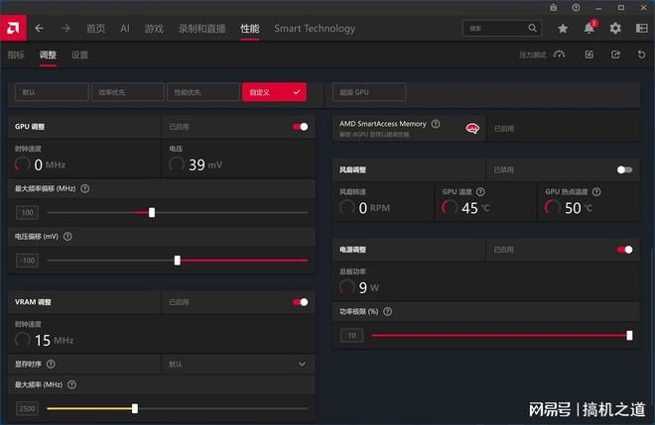Switch to the 游戏 tab
The height and width of the screenshot is (425, 655).
pos(154,29)
